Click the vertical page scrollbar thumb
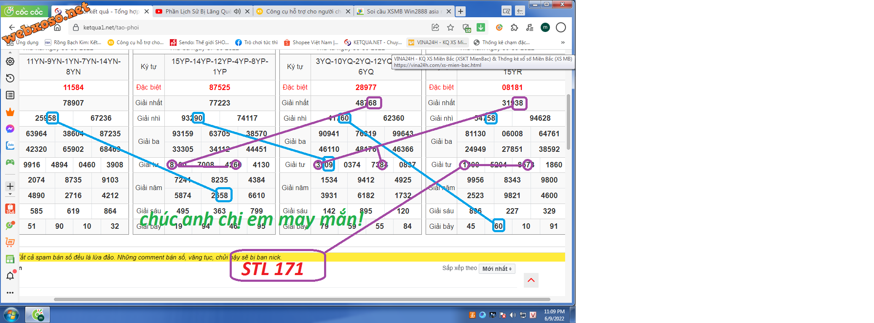Viewport: 874px width, 323px height. click(568, 122)
